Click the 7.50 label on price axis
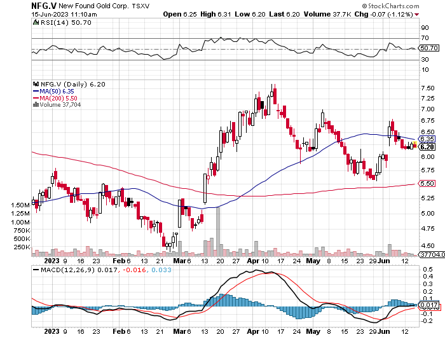Image resolution: width=445 pixels, height=337 pixels. [427, 88]
